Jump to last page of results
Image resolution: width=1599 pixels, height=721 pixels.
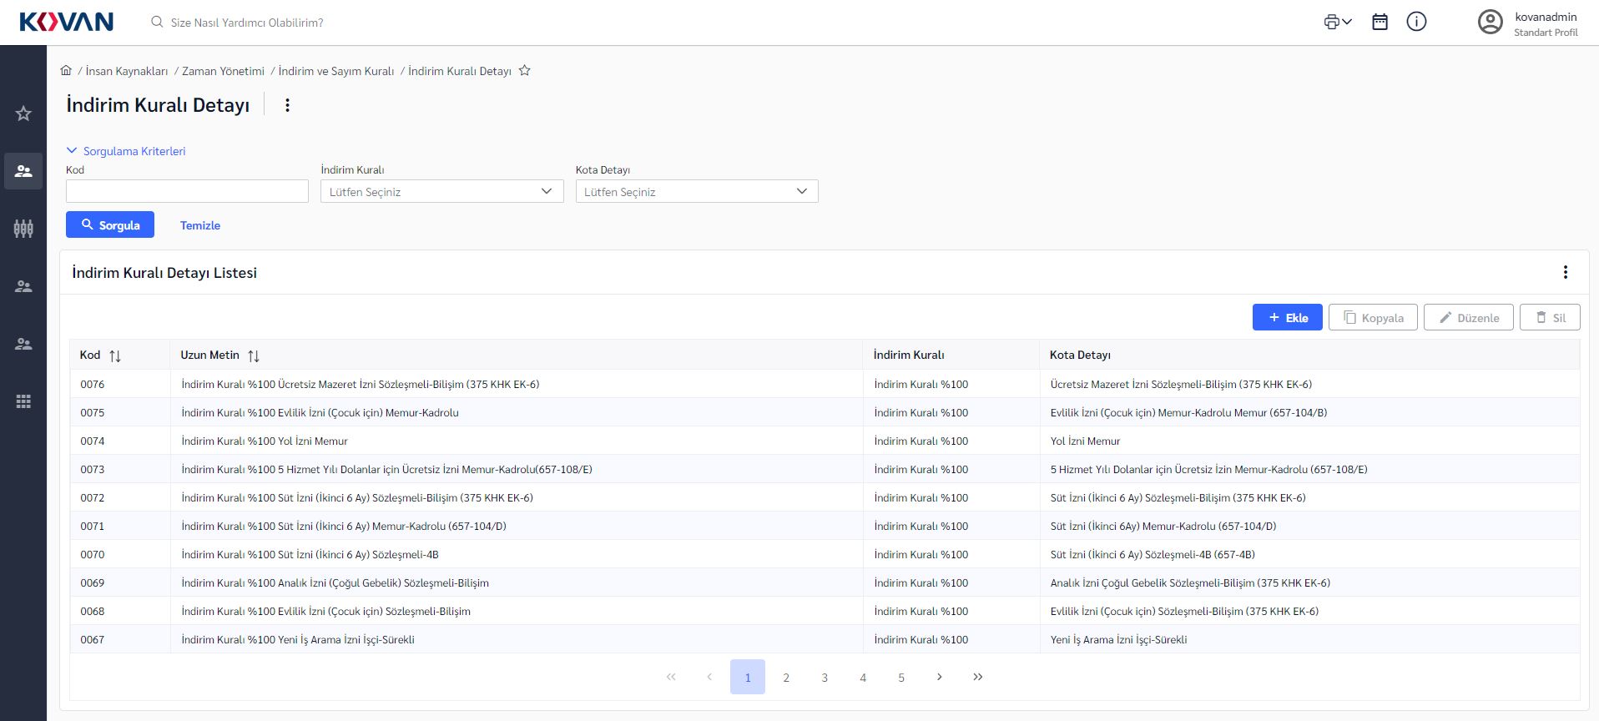click(x=978, y=677)
